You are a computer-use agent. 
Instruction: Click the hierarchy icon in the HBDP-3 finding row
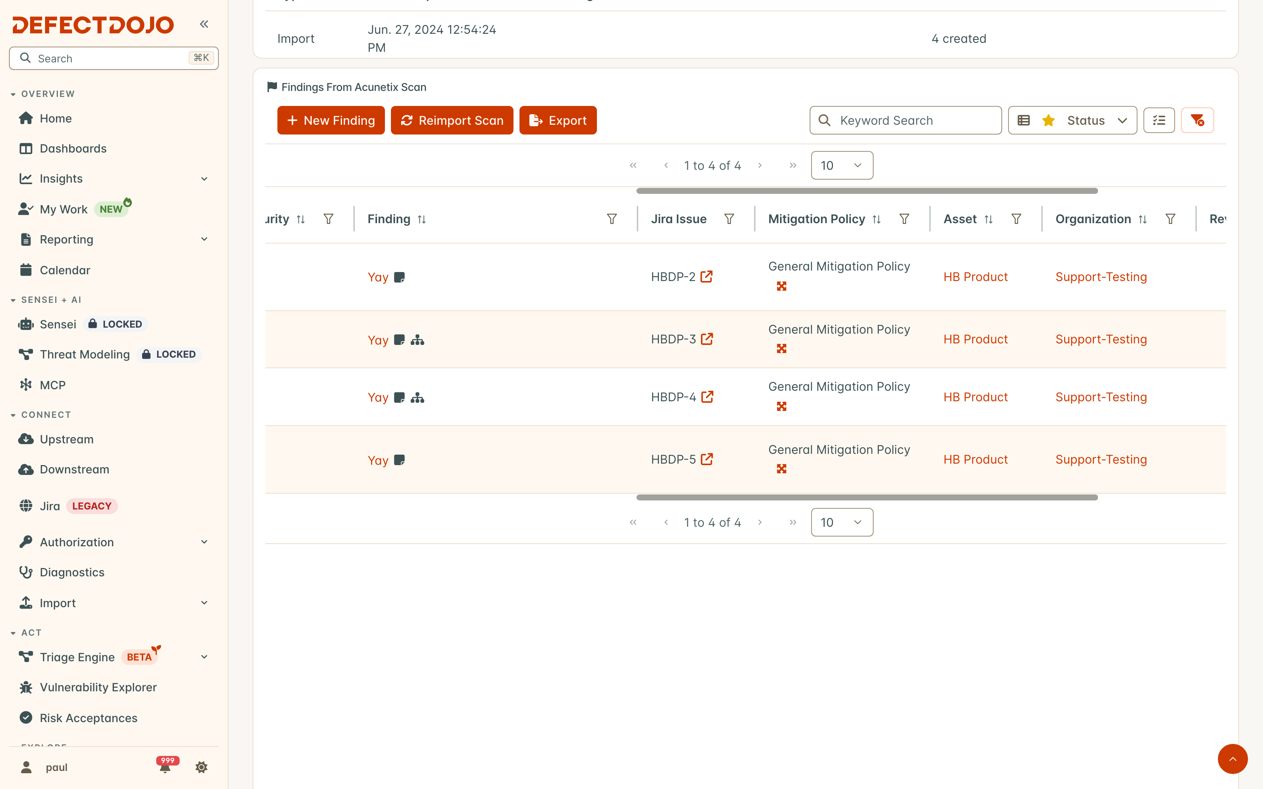click(x=418, y=340)
